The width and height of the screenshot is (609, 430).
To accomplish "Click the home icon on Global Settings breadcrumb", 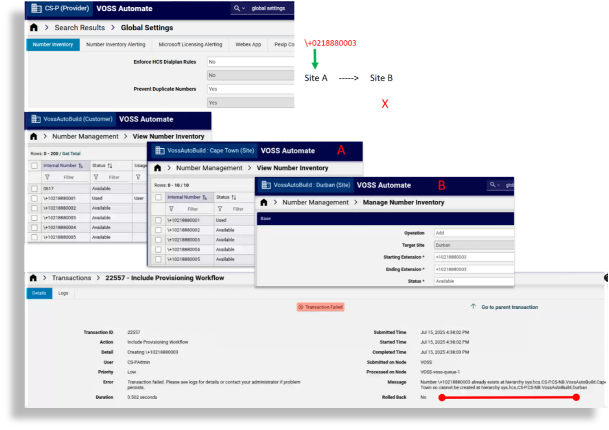I will pyautogui.click(x=33, y=28).
